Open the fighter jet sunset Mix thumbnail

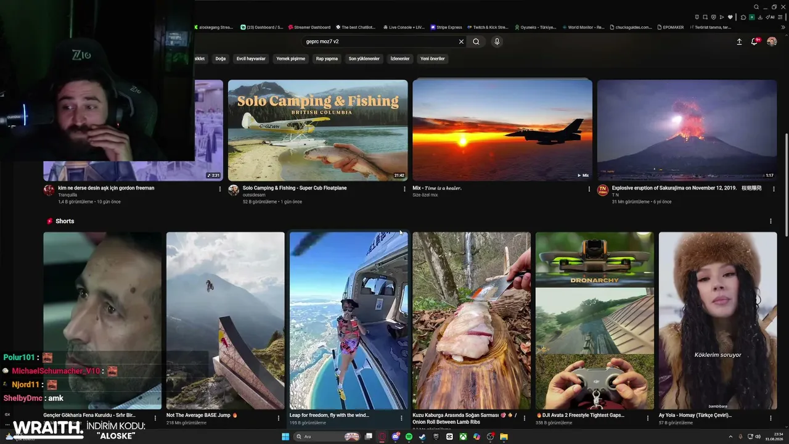pyautogui.click(x=502, y=130)
